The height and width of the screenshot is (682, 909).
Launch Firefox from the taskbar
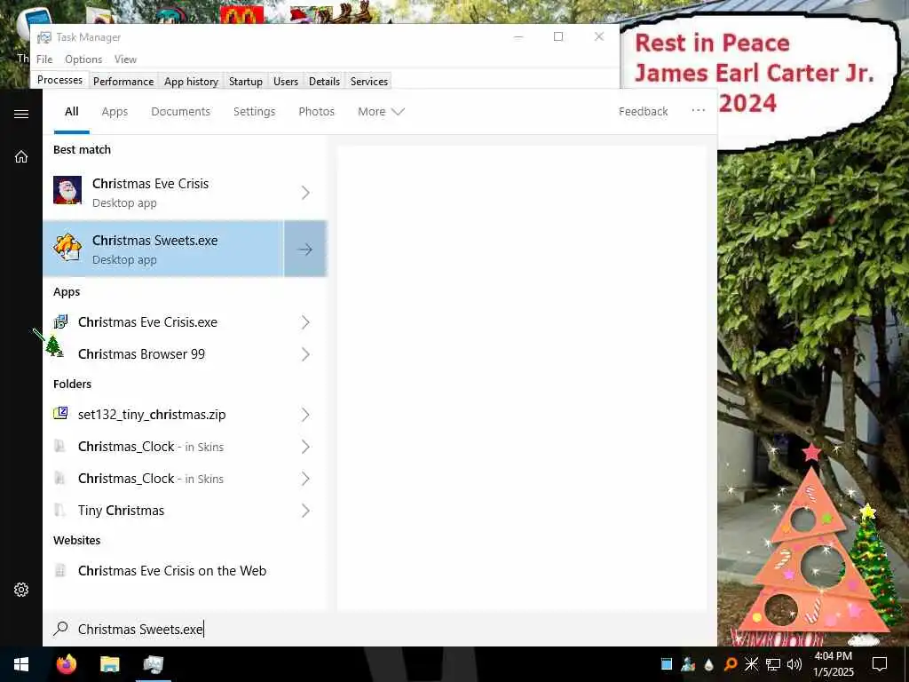click(67, 664)
